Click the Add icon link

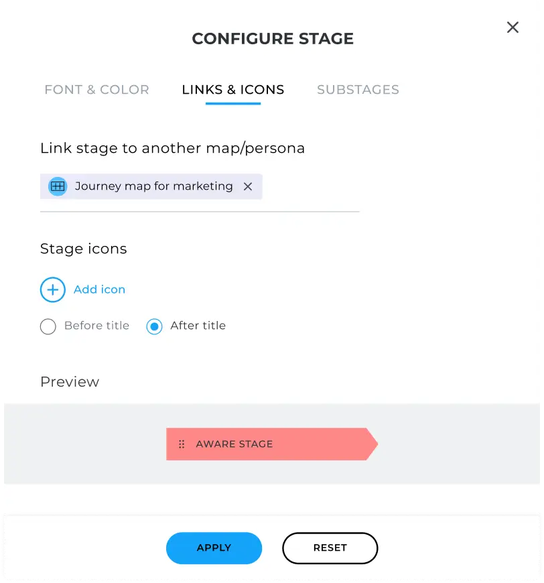coord(99,289)
